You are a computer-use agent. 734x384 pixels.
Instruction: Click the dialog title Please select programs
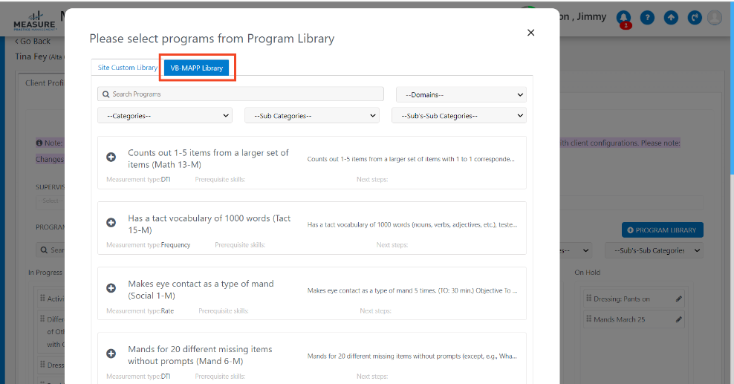tap(212, 39)
